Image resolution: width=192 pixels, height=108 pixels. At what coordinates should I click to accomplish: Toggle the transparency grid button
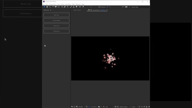pos(118,107)
